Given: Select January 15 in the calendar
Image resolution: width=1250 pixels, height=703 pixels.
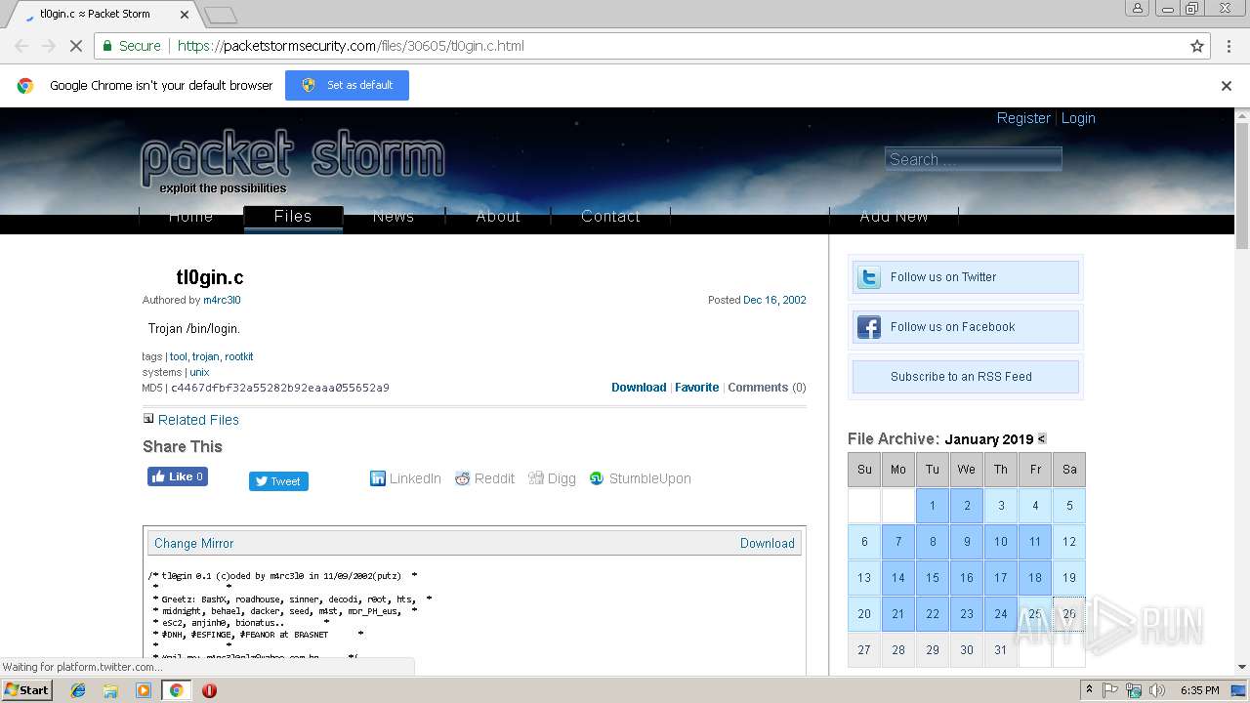Looking at the screenshot, I should (x=933, y=577).
